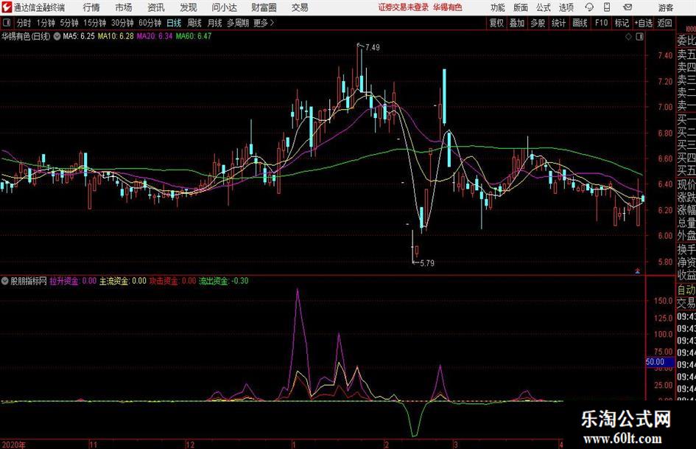Open the 多周期 multi-period view

pyautogui.click(x=238, y=23)
